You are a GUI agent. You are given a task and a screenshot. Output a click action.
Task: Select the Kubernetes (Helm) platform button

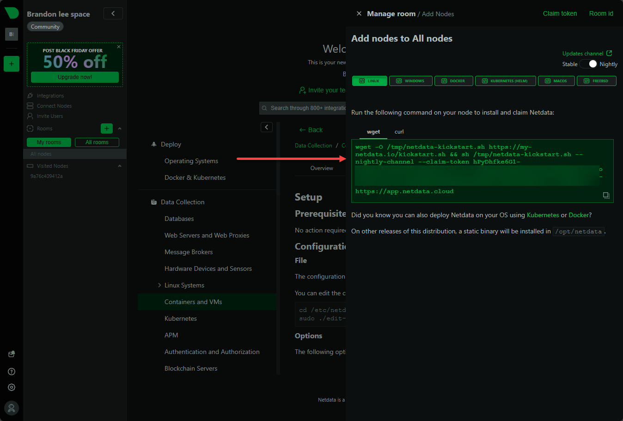click(505, 81)
